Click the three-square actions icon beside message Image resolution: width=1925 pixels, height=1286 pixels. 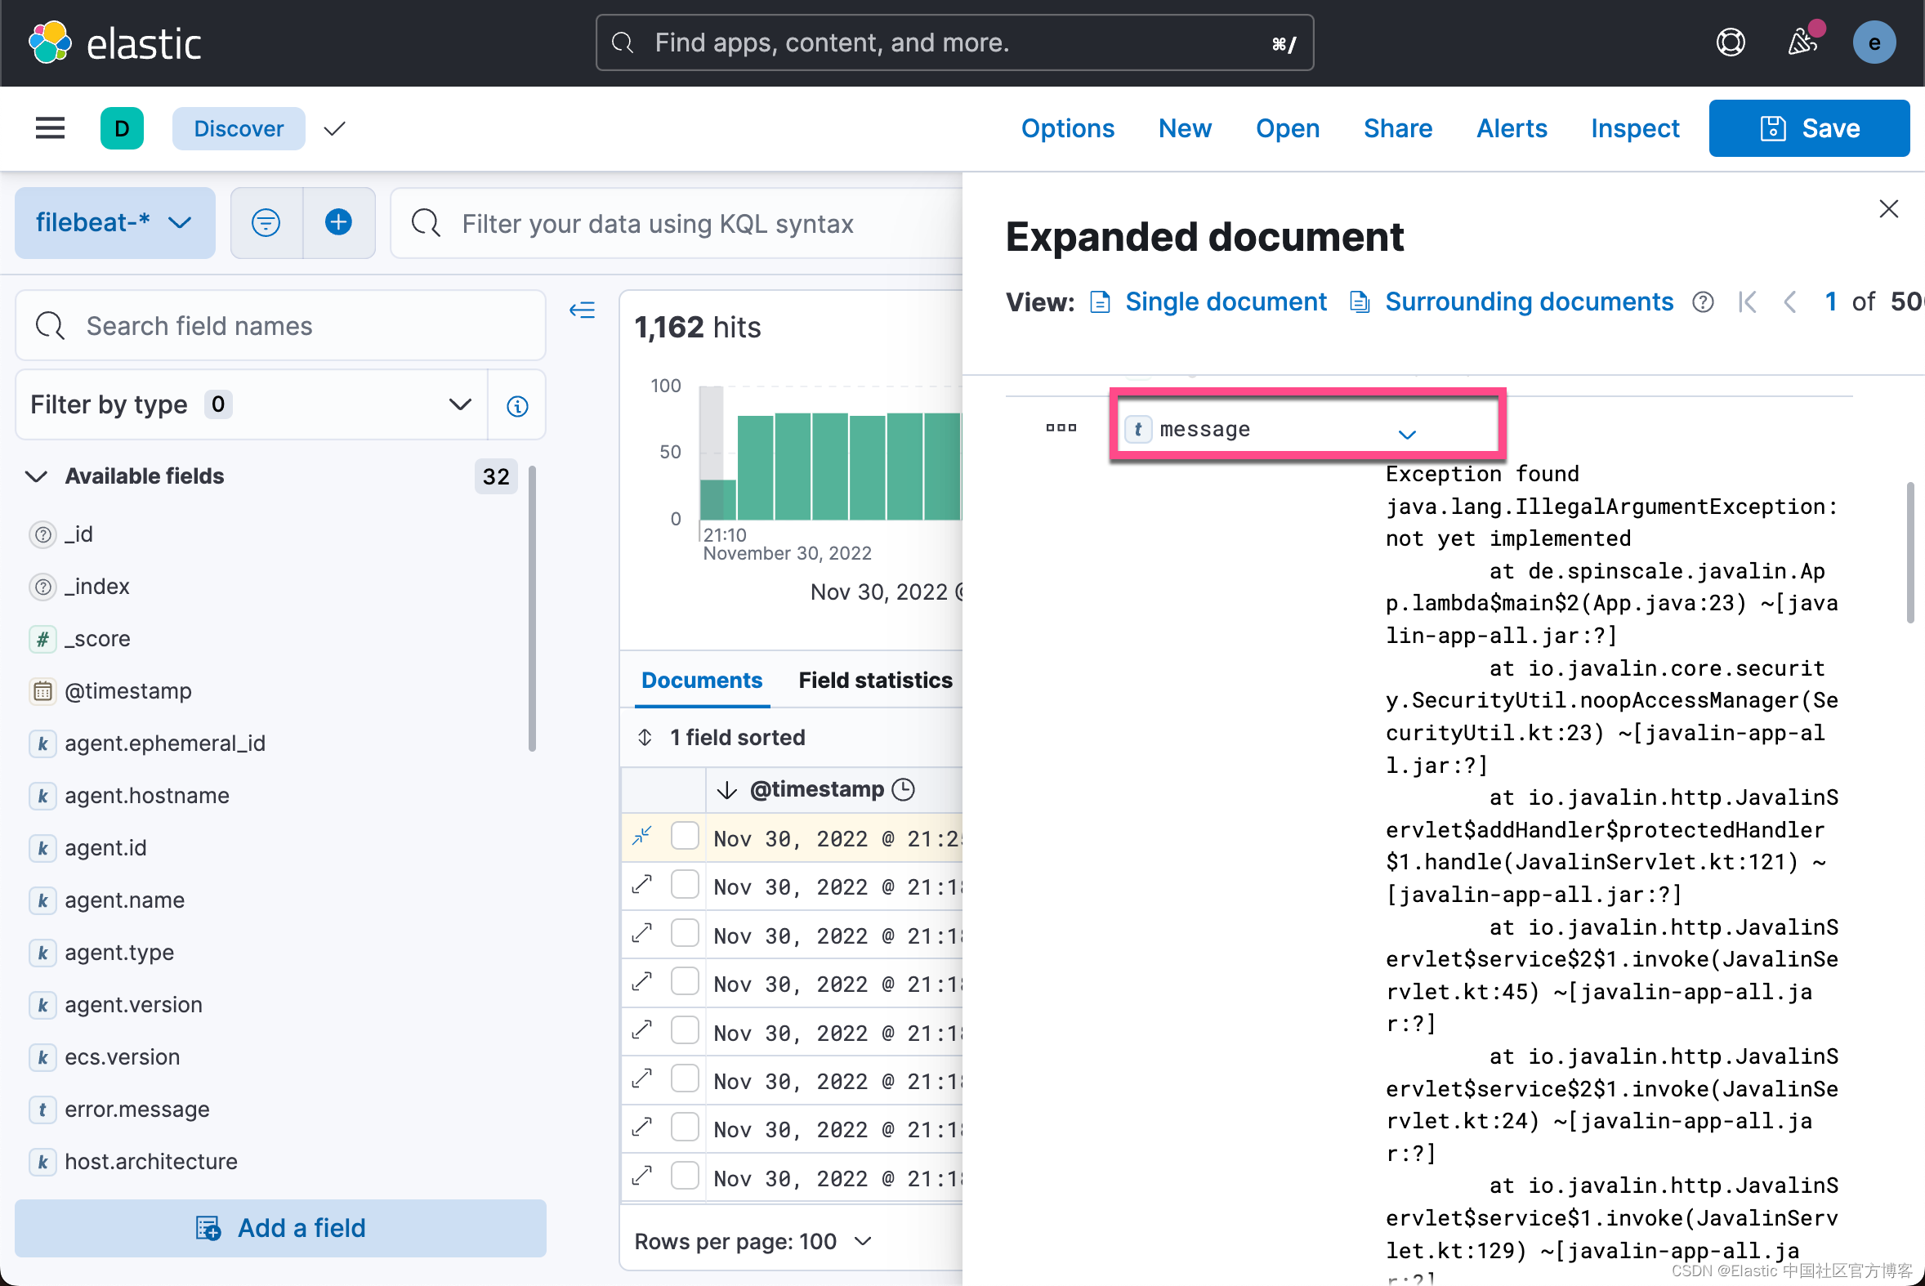(x=1061, y=428)
